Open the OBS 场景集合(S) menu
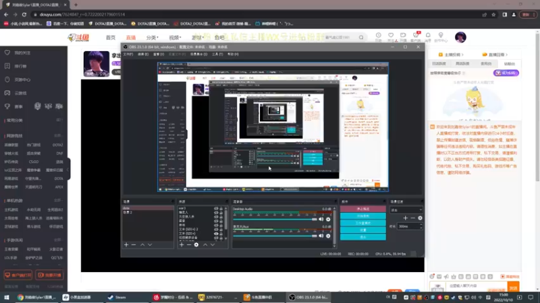Viewport: 540px width, 303px height. [x=198, y=55]
